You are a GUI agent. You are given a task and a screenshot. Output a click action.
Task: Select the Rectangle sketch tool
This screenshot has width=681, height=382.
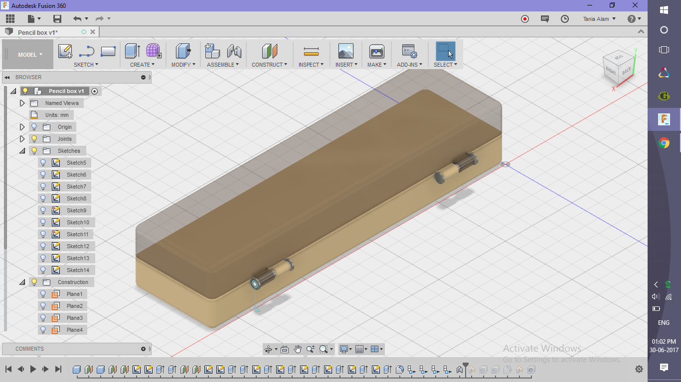[108, 51]
